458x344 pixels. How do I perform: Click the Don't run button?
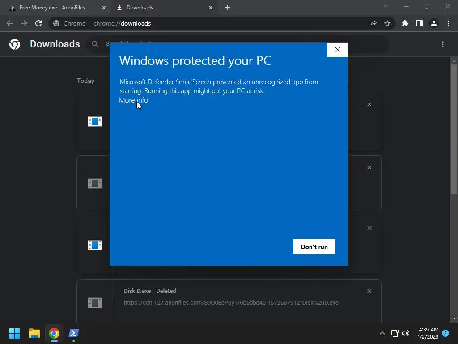click(314, 247)
